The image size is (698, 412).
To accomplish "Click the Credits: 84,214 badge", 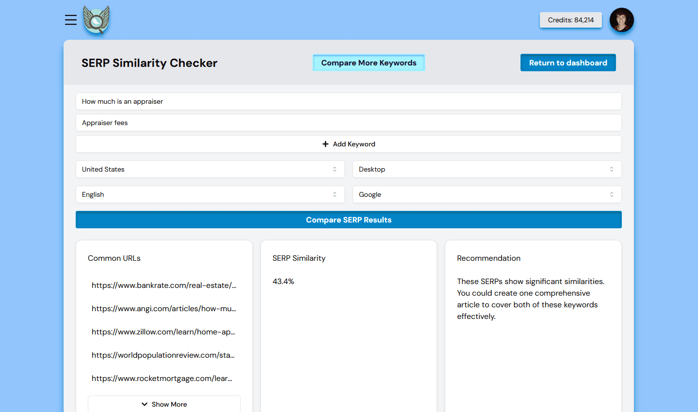I will [570, 20].
